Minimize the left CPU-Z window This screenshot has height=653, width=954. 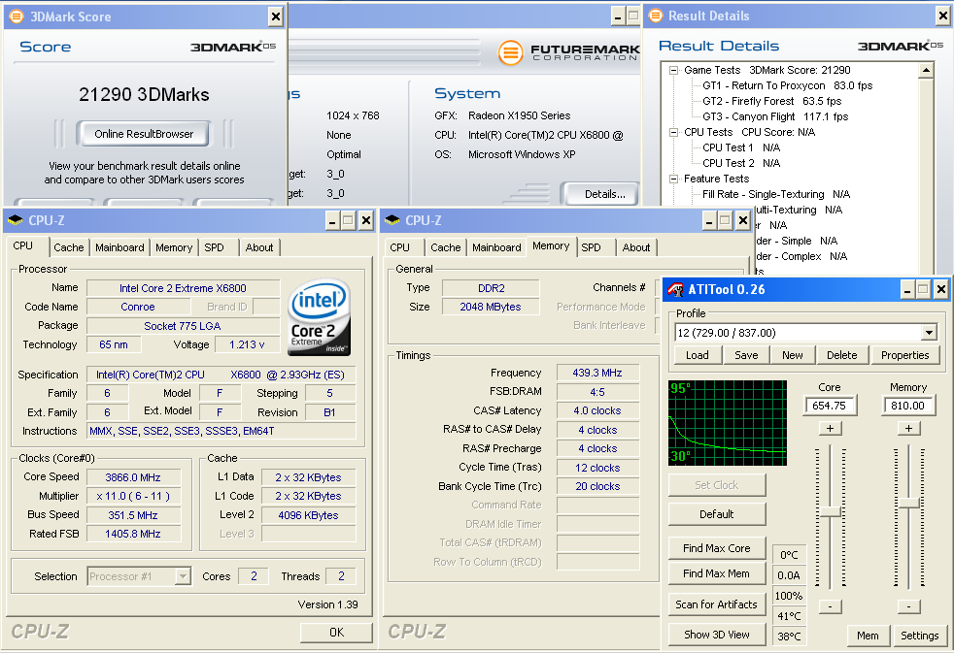(332, 220)
